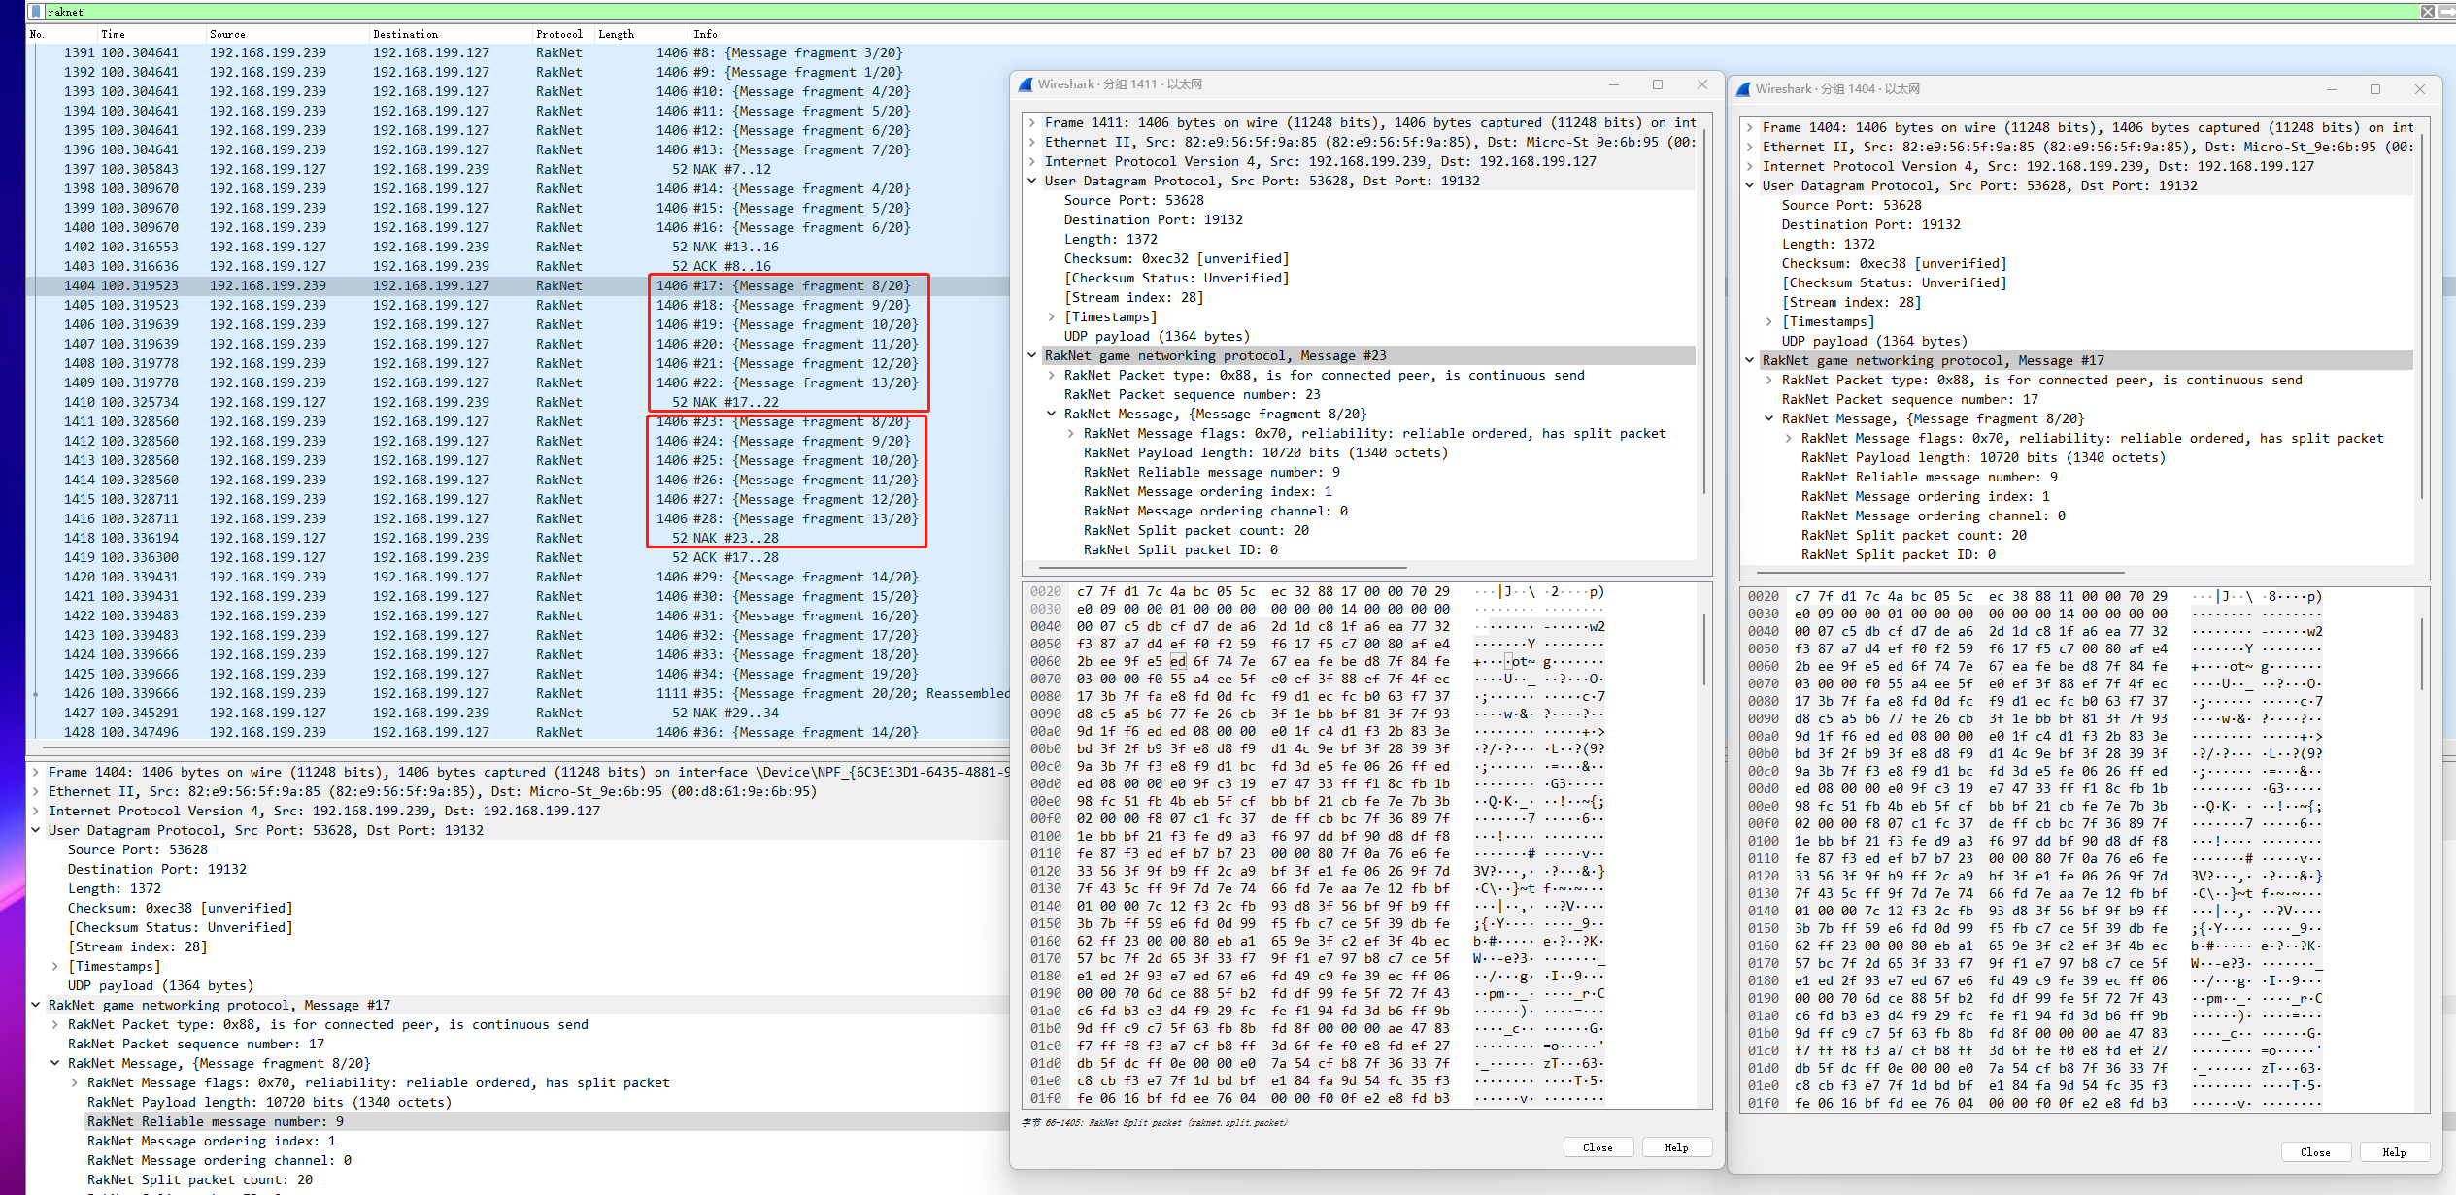2456x1195 pixels.
Task: Select the Checksum Status line in bottom pane
Action: point(181,927)
